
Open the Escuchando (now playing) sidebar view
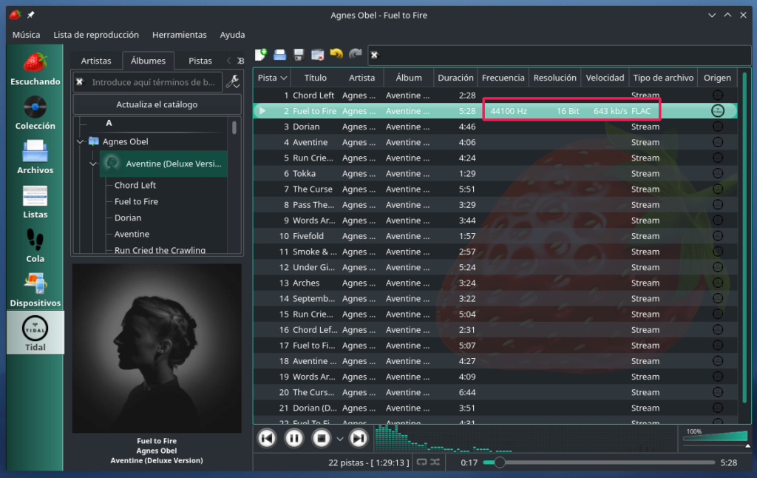click(35, 69)
